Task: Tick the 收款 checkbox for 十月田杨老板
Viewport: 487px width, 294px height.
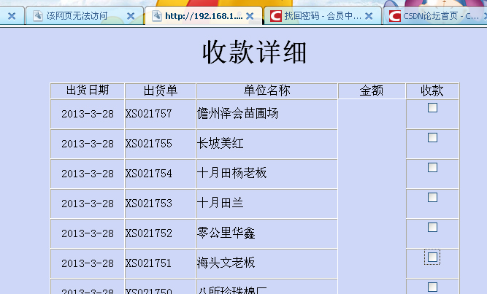Action: 433,168
